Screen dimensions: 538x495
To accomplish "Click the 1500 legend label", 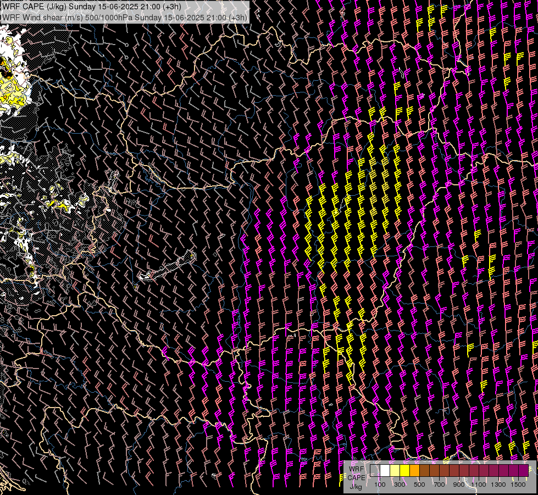I will coord(518,485).
